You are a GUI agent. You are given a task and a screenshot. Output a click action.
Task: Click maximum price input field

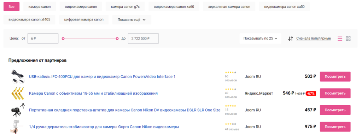143,39
